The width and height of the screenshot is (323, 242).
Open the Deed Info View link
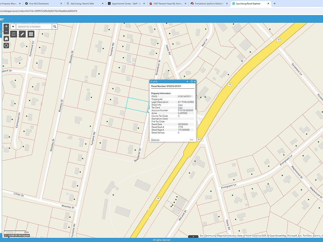click(180, 105)
